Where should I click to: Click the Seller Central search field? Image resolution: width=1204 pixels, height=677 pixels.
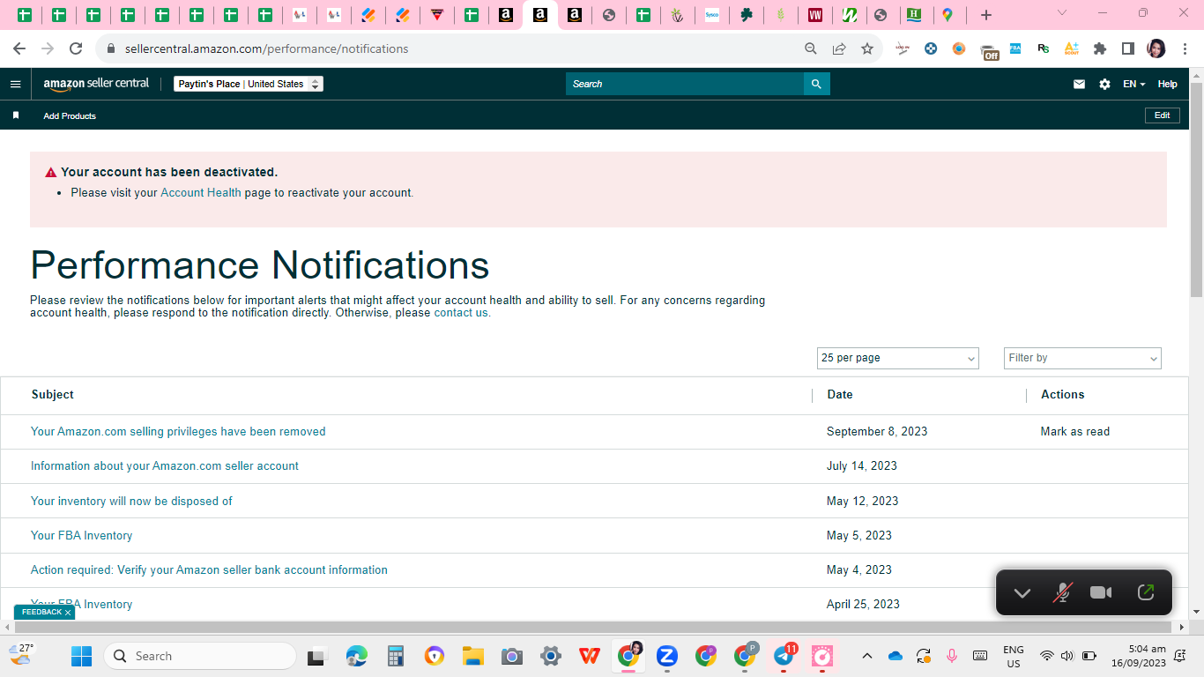click(685, 84)
